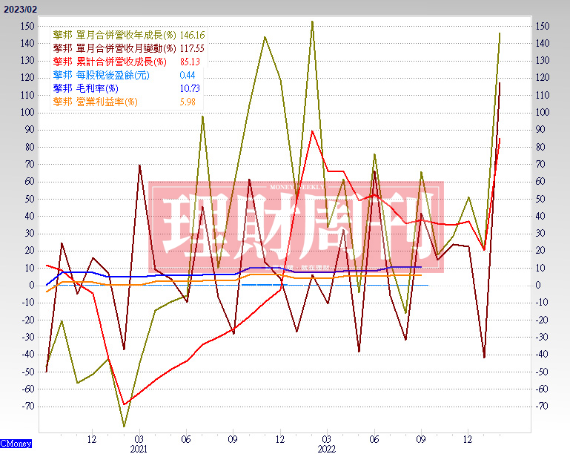Click the 2022 year label on x-axis

pos(326,449)
